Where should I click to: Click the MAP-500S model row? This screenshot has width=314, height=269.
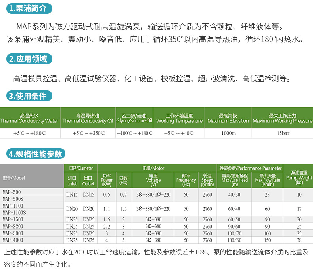tap(32, 199)
